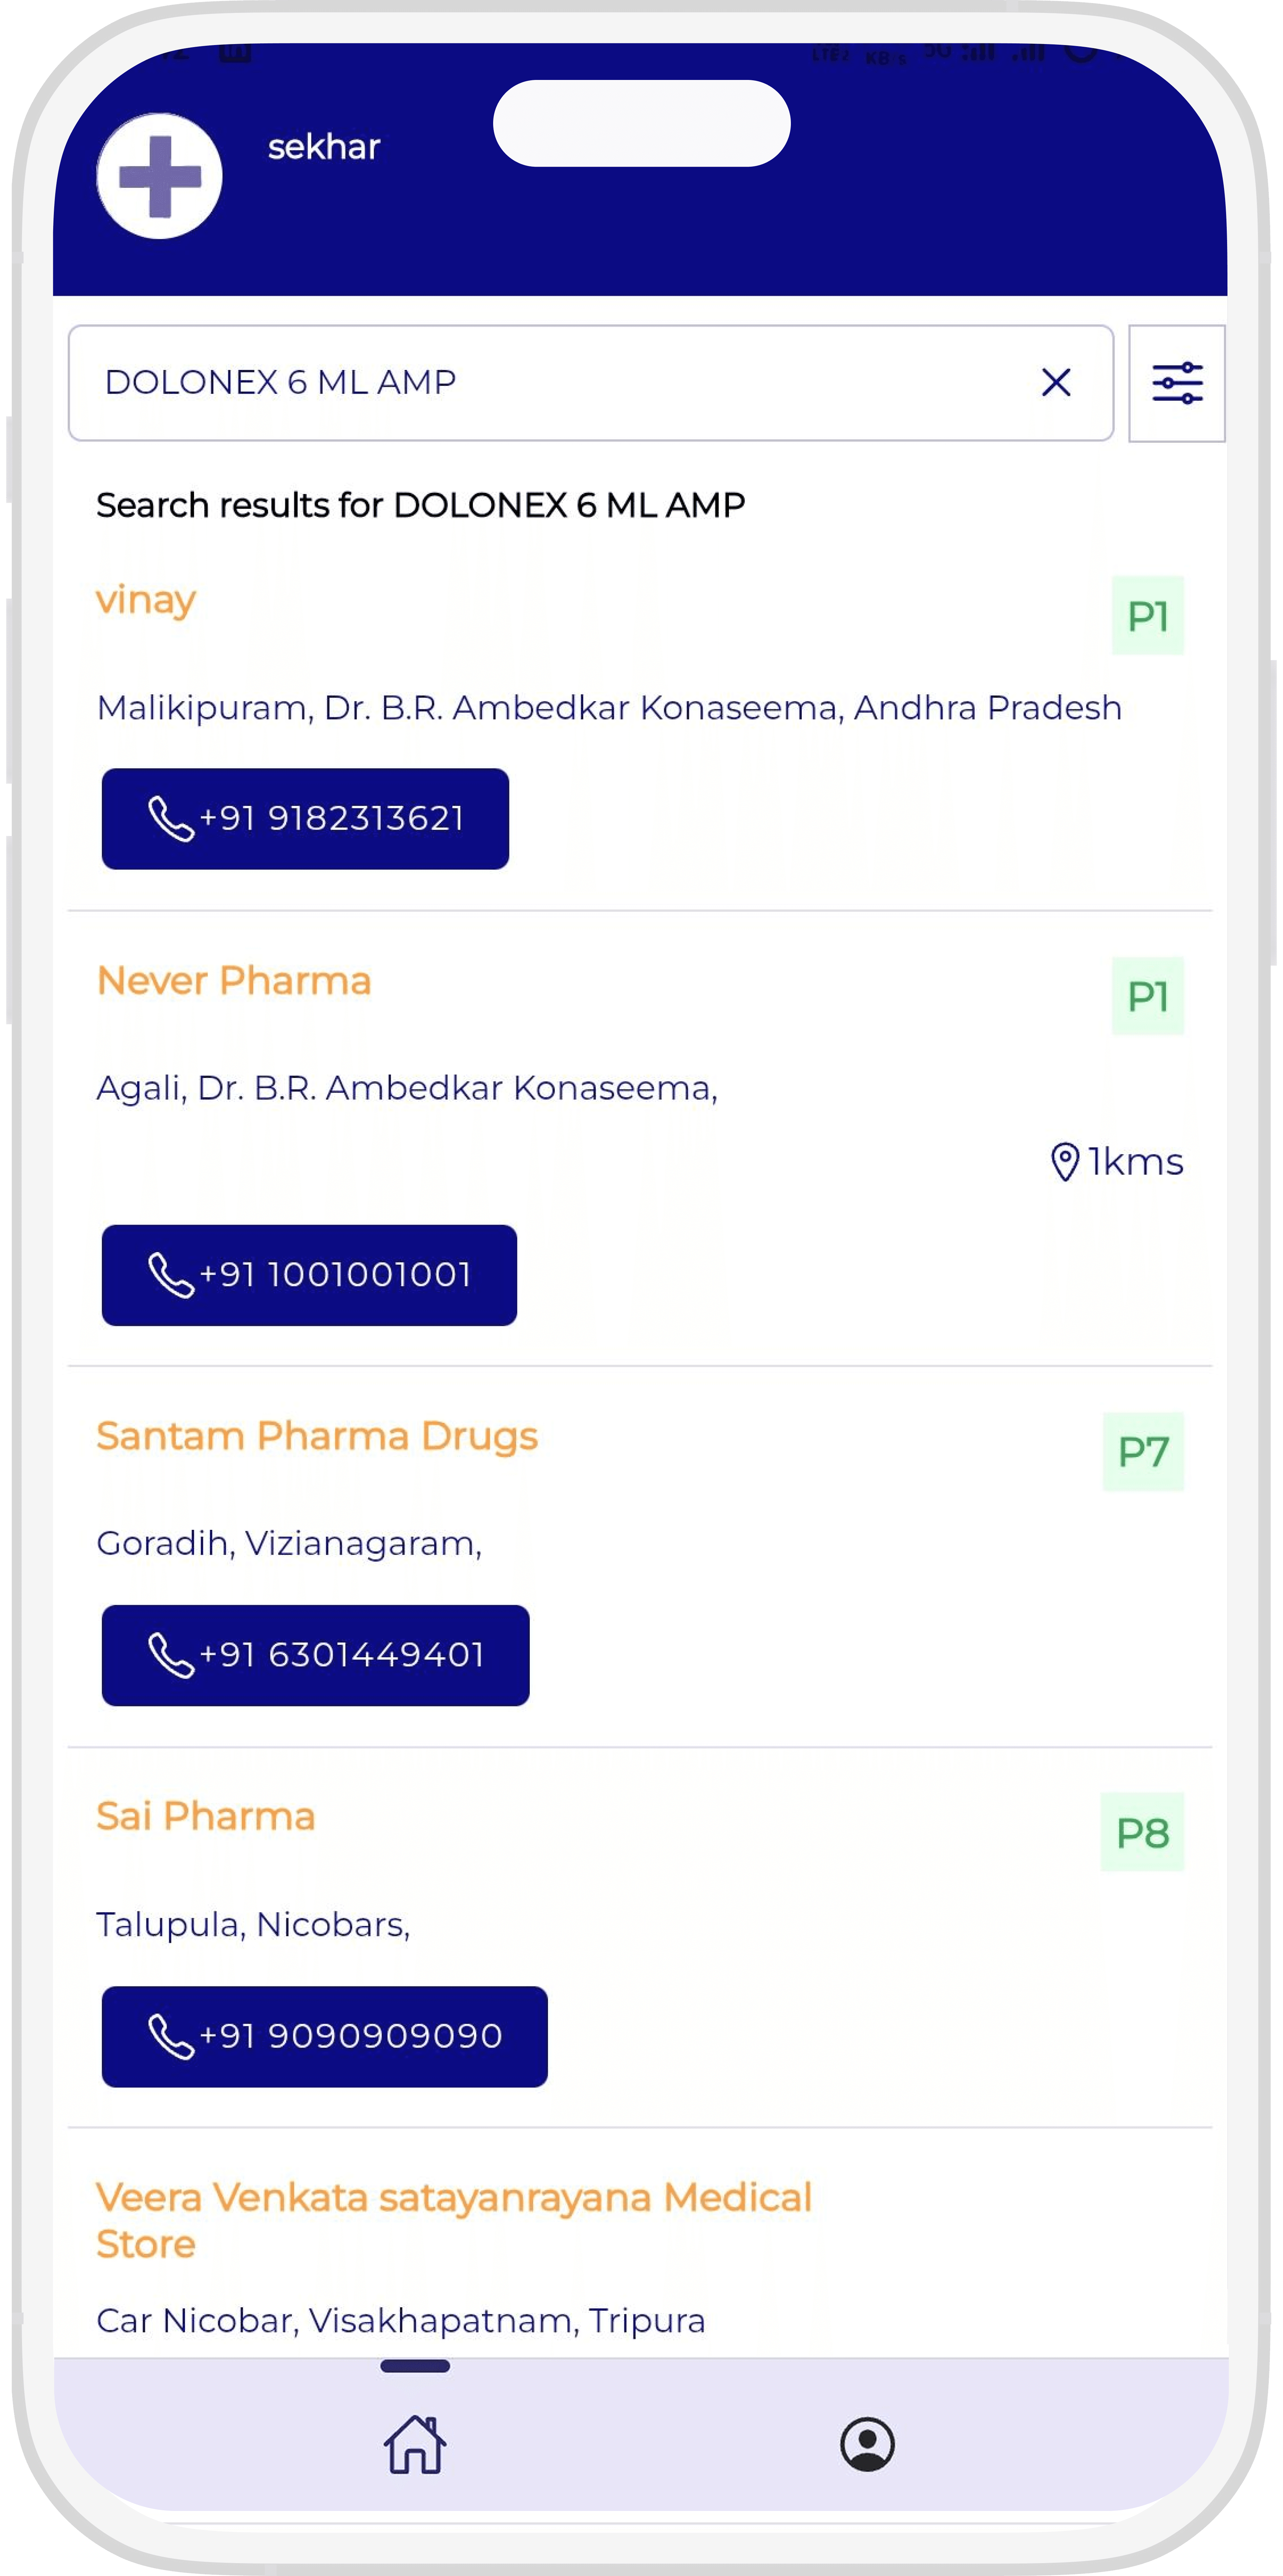1283x2576 pixels.
Task: Call Sai Pharma at +91 9090909090
Action: [x=324, y=2035]
